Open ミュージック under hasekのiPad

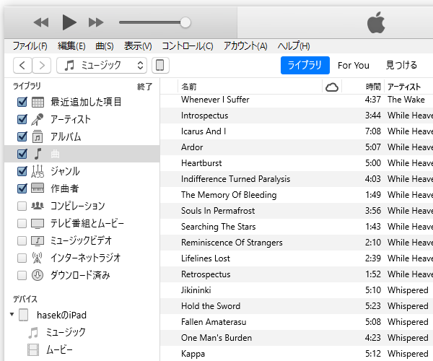click(x=66, y=332)
